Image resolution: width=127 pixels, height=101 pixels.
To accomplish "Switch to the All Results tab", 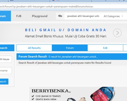I will 34,48.
